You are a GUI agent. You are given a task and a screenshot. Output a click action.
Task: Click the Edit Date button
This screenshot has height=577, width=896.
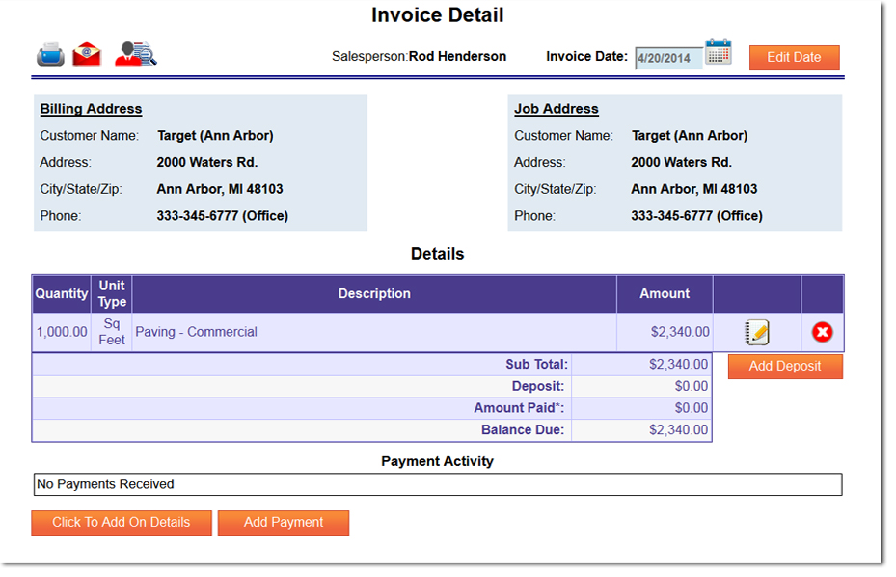point(795,58)
